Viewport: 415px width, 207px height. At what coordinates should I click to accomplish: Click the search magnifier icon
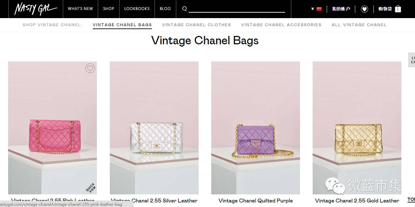click(185, 9)
